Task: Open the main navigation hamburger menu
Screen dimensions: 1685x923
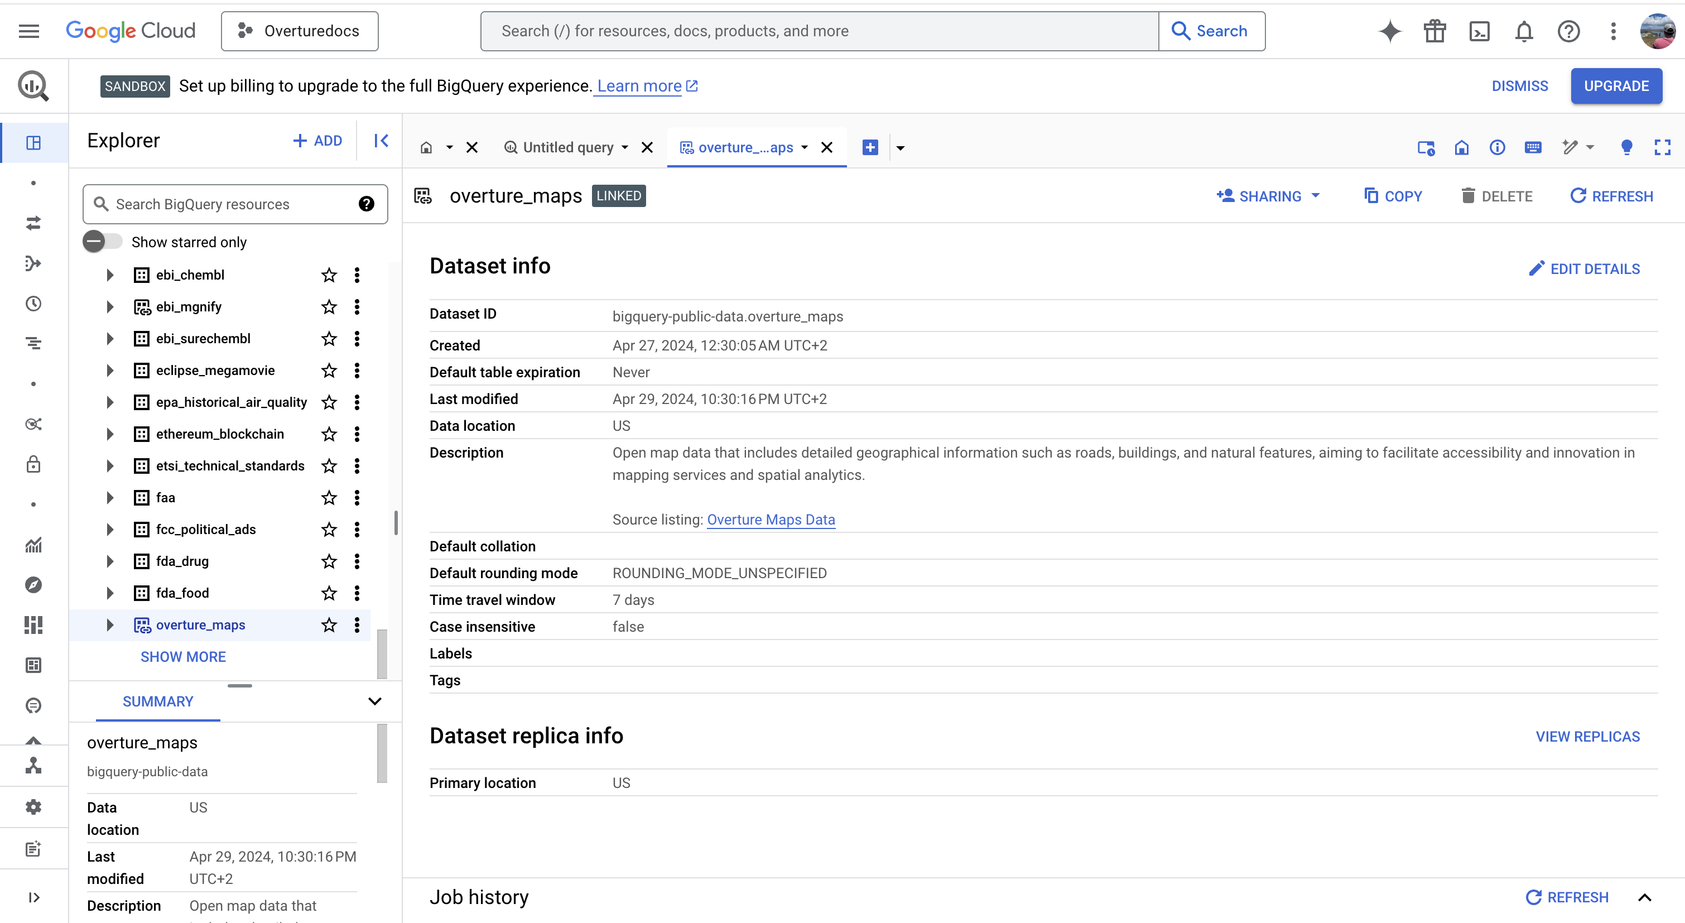Action: [x=29, y=31]
